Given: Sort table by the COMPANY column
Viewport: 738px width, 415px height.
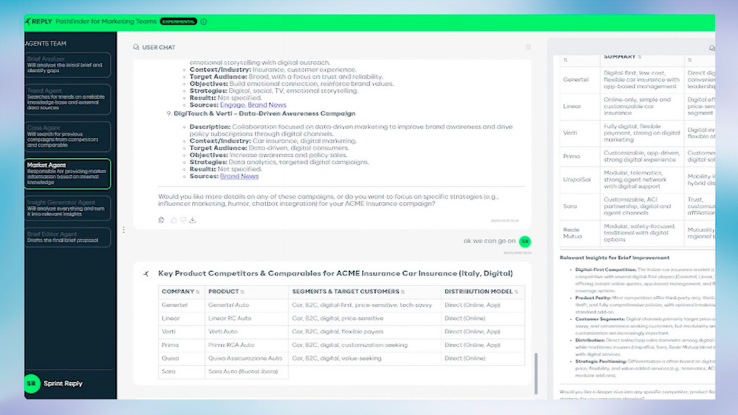Looking at the screenshot, I should tap(198, 292).
